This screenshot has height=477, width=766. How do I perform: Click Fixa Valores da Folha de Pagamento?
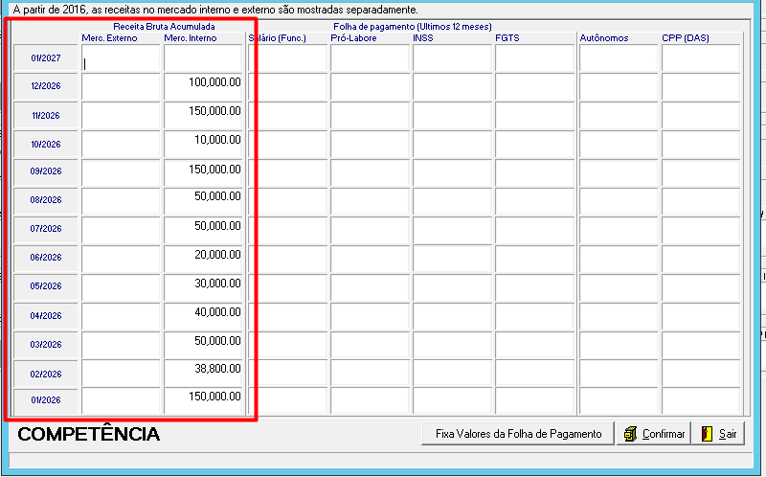point(518,434)
